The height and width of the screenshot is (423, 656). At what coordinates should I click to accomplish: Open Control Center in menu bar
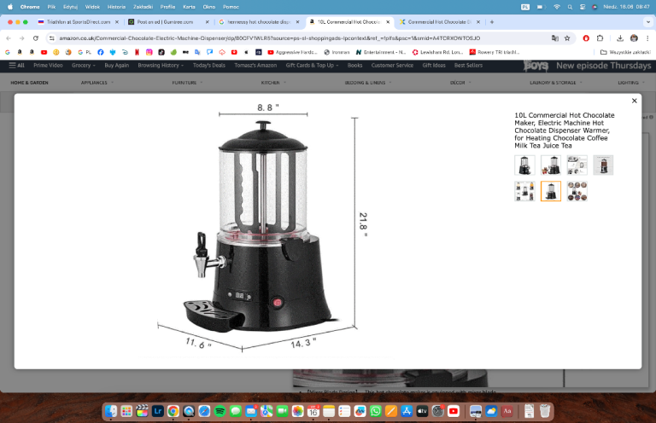click(x=583, y=7)
